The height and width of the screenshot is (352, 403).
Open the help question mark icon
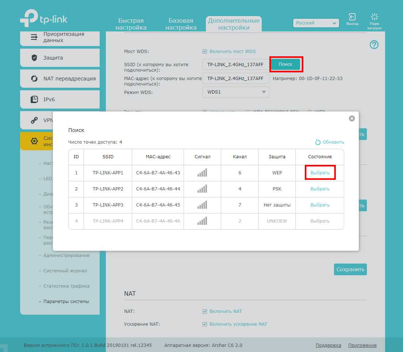pos(374,45)
